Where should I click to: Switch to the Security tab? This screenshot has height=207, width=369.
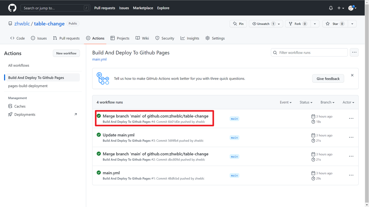tap(165, 38)
